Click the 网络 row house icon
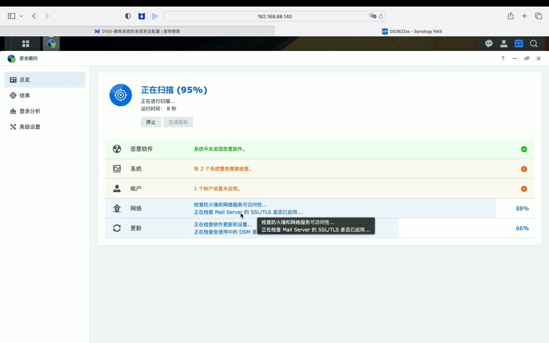 point(117,208)
